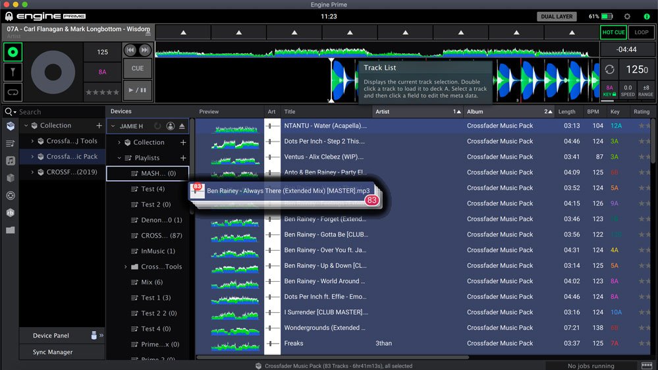Viewport: 658px width, 370px height.
Task: Open the Sync Manager
Action: click(61, 352)
